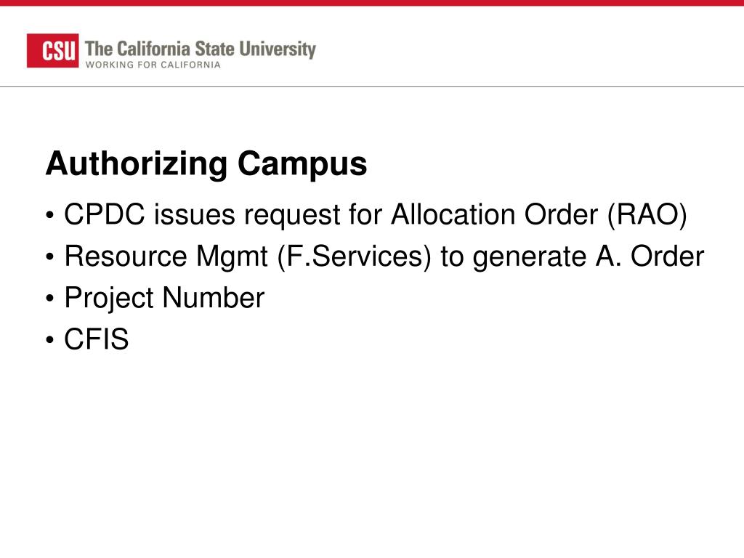Click the red bar at slide top
Screen dimensions: 744x558
click(372, 3)
